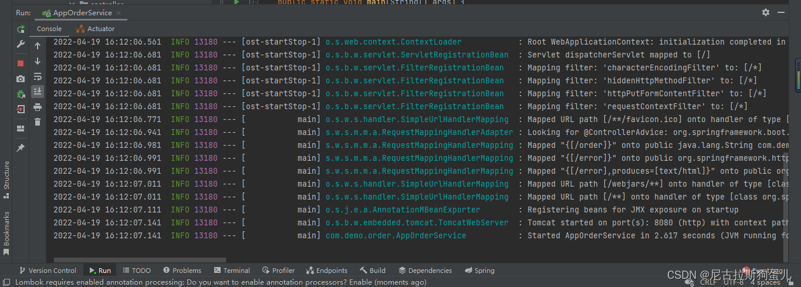
Task: Switch to the Actuator tab
Action: point(96,29)
